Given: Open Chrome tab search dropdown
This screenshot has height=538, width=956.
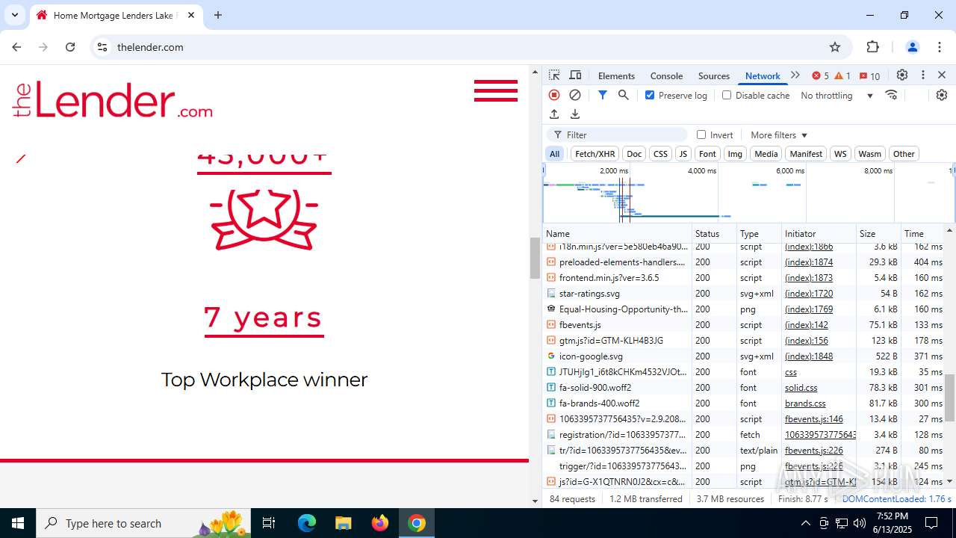Looking at the screenshot, I should click(15, 15).
